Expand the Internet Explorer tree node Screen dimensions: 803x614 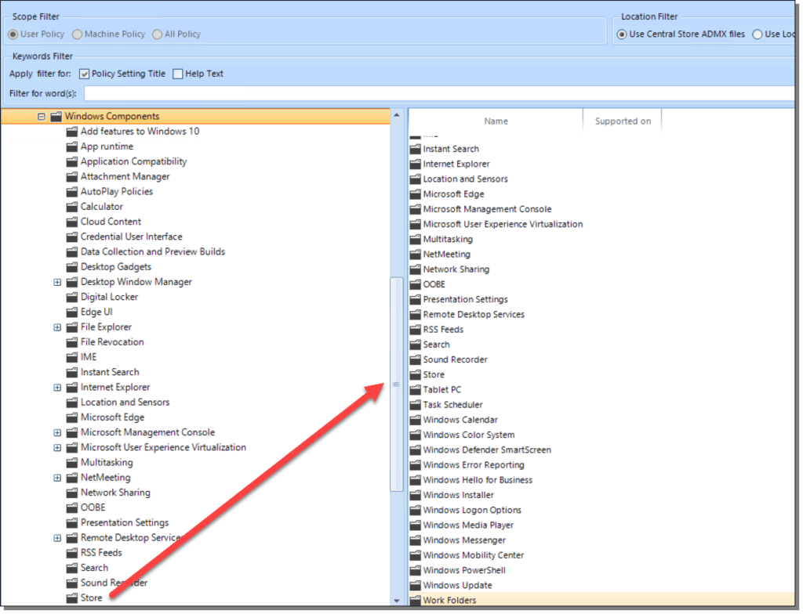pos(56,387)
